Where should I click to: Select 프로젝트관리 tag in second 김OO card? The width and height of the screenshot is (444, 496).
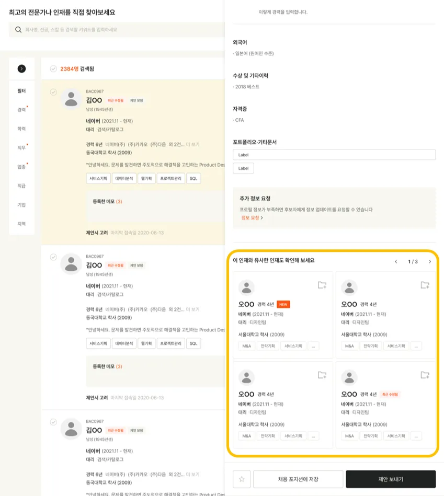[170, 343]
